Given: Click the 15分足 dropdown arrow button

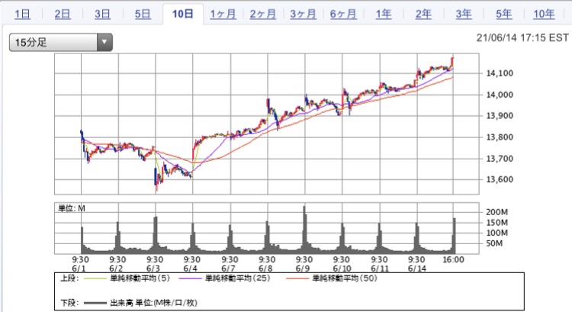Looking at the screenshot, I should pos(104,42).
